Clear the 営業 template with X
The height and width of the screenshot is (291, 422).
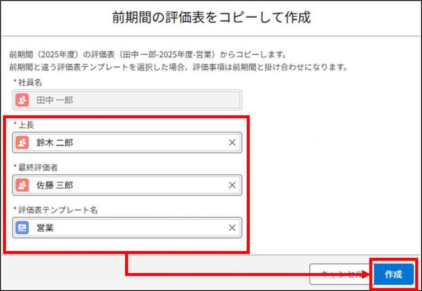[x=232, y=228]
